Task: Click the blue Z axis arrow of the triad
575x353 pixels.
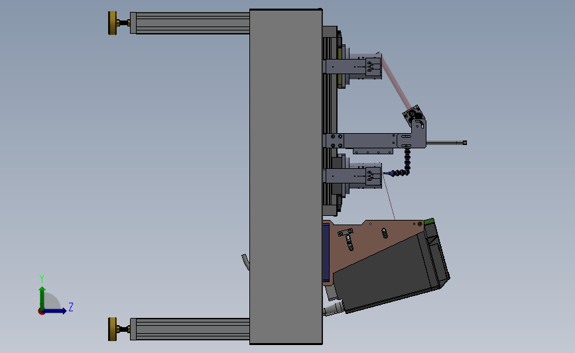Action: pos(54,311)
